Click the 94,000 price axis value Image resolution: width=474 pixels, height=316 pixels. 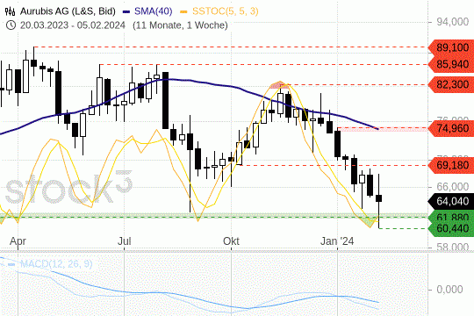453,22
